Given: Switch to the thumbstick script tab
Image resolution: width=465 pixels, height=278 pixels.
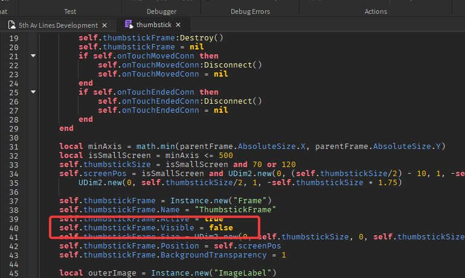Looking at the screenshot, I should click(x=153, y=25).
